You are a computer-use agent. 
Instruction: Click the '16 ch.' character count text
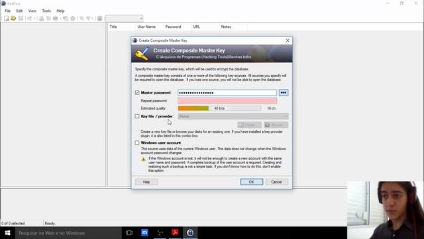pyautogui.click(x=272, y=108)
